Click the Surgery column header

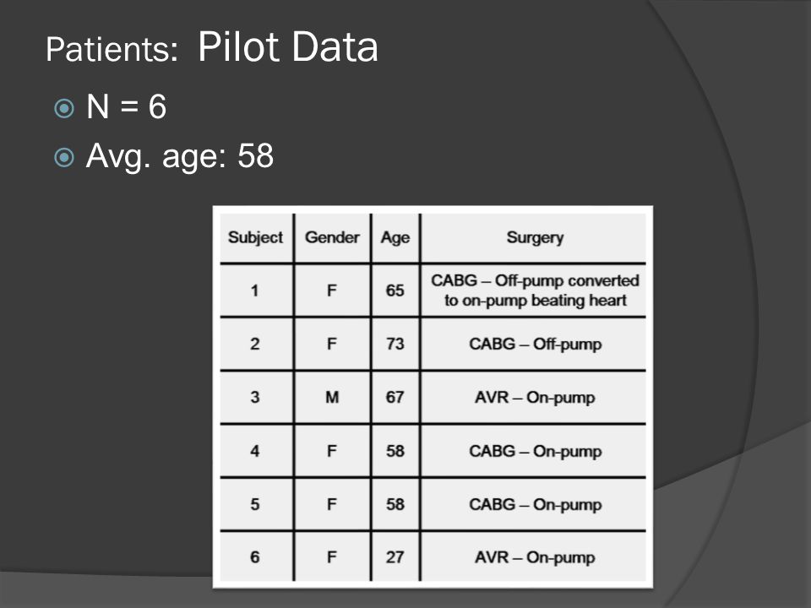(534, 237)
